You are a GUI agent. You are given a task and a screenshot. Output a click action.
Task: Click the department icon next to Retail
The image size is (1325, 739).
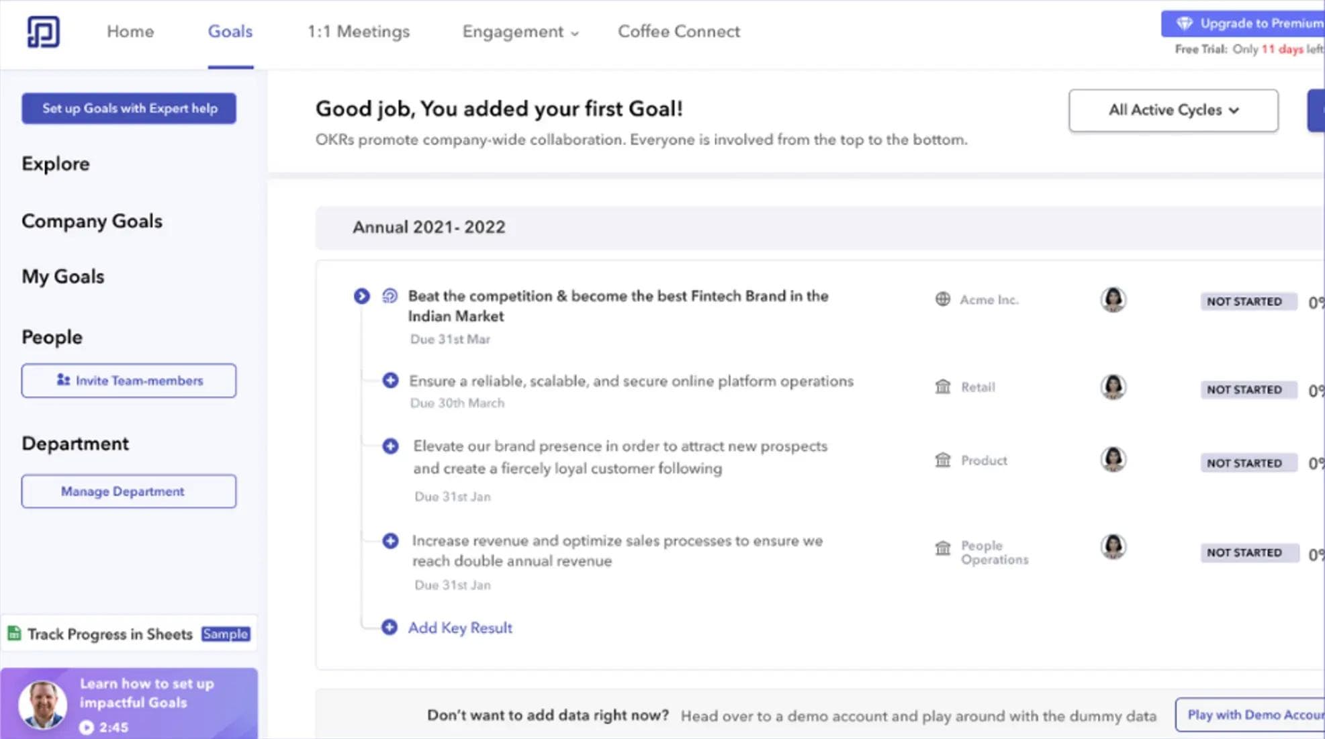coord(943,387)
